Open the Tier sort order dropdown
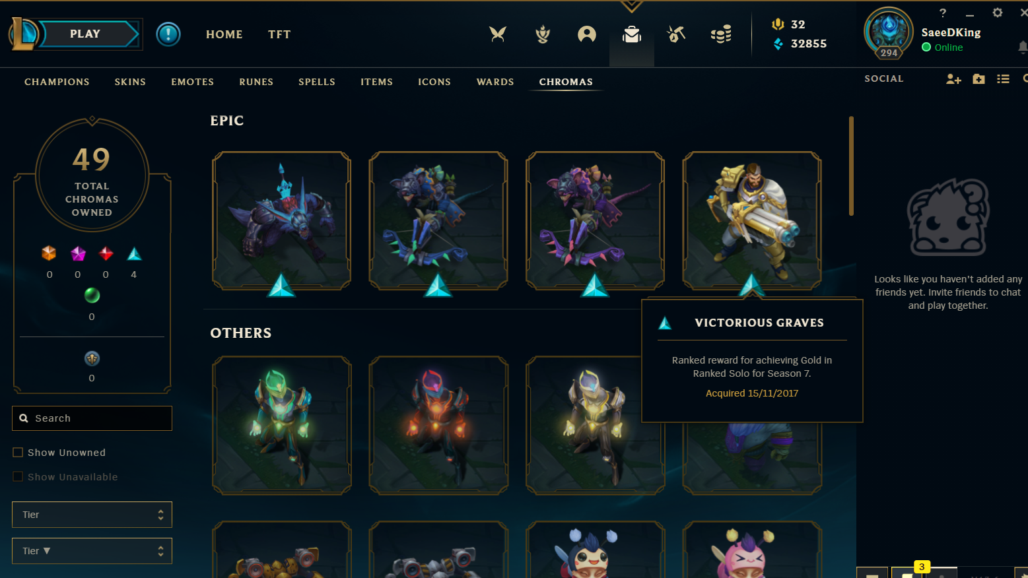Viewport: 1028px width, 578px height. tap(92, 551)
